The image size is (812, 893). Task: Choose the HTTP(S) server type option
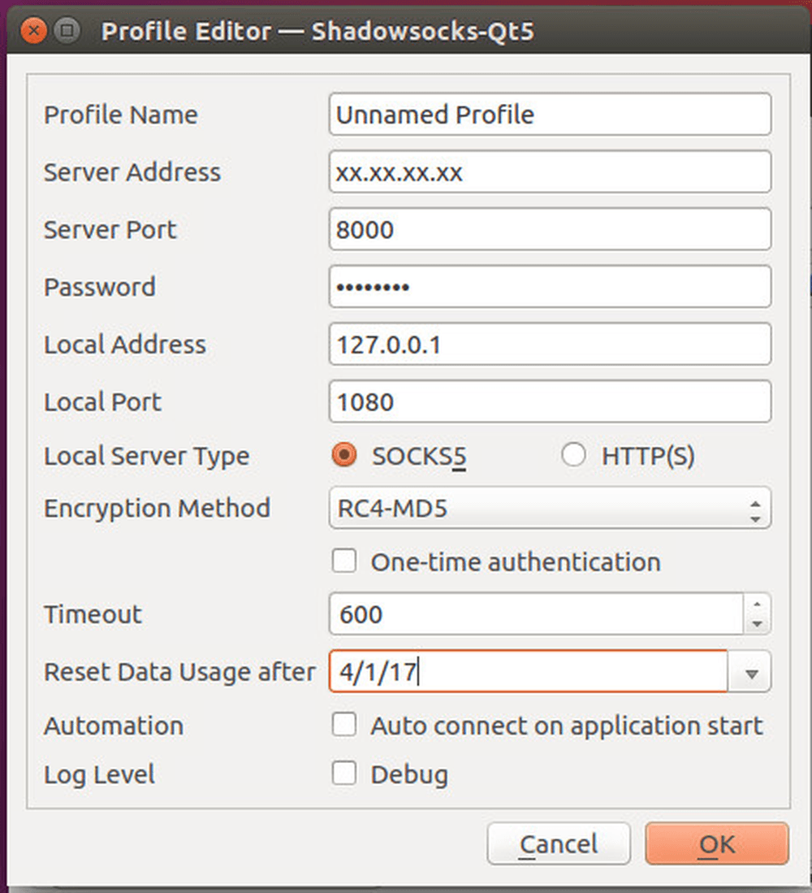pos(573,457)
